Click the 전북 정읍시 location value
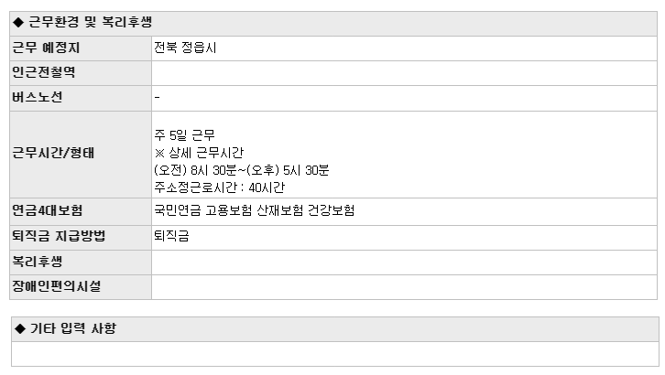The height and width of the screenshot is (375, 665). (x=185, y=48)
